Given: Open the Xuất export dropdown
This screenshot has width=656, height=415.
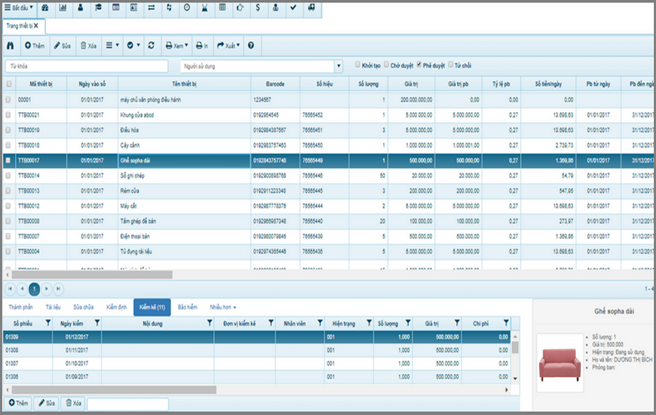Looking at the screenshot, I should pyautogui.click(x=228, y=46).
